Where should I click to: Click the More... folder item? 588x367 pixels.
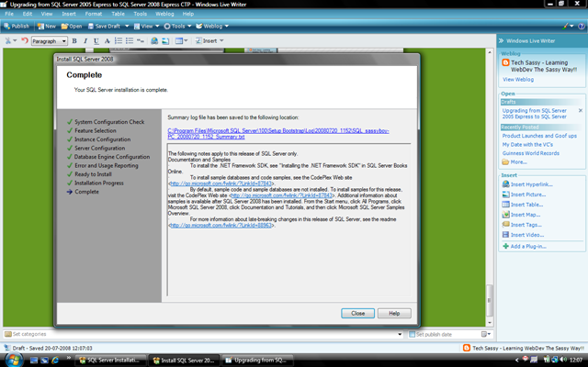coord(514,162)
